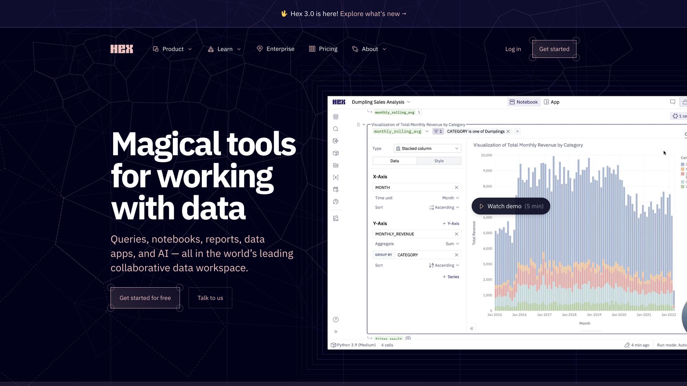
Task: Open the files folder sidebar icon
Action: click(336, 165)
